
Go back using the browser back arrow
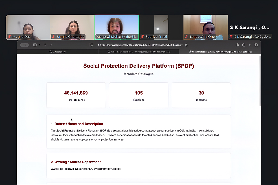[45, 45]
